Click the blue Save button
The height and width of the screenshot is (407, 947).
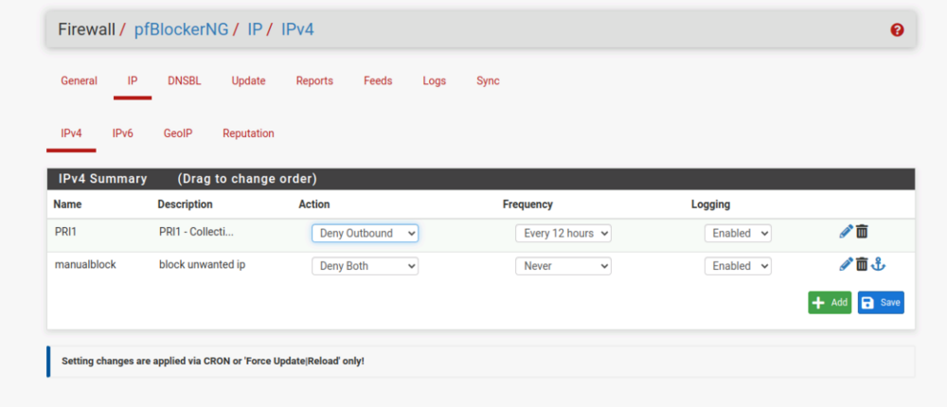(x=881, y=302)
